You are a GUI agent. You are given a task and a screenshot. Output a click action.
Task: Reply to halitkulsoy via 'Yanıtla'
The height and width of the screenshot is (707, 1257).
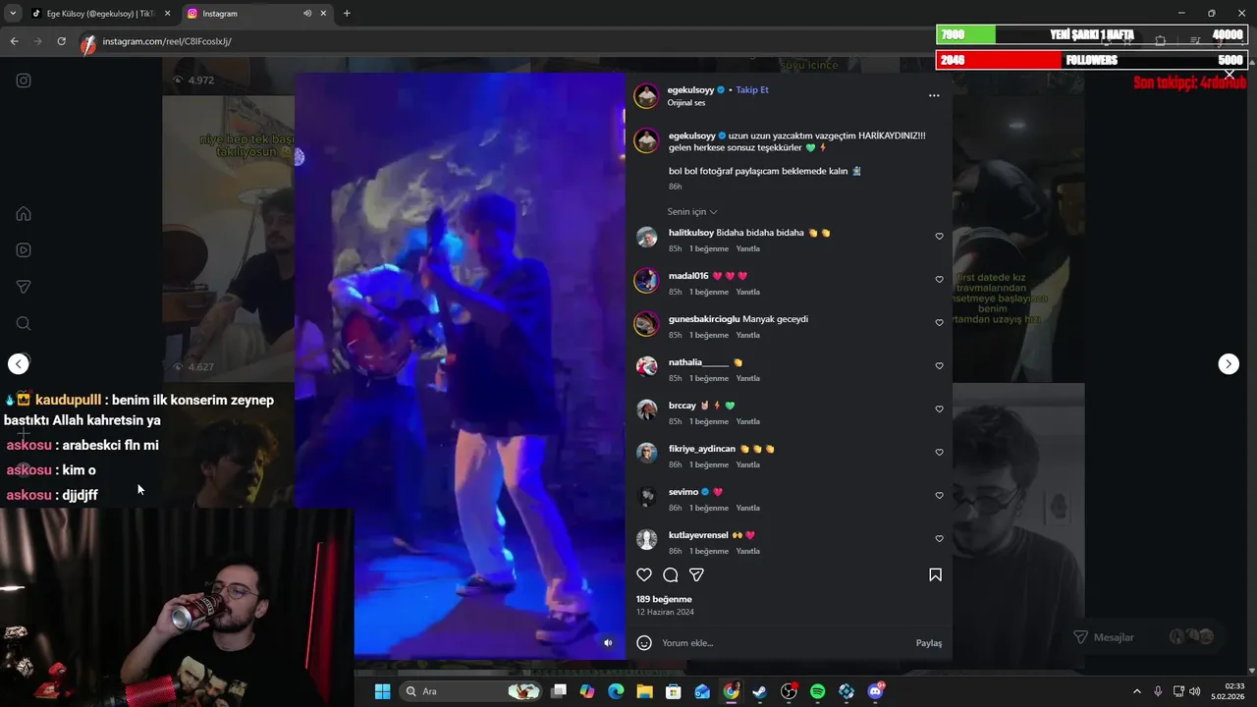pyautogui.click(x=748, y=248)
